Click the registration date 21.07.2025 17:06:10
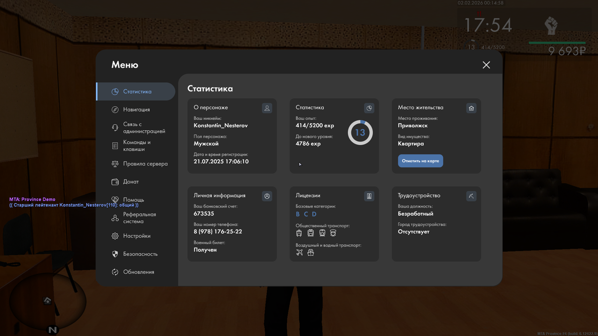The height and width of the screenshot is (336, 598). [x=221, y=161]
